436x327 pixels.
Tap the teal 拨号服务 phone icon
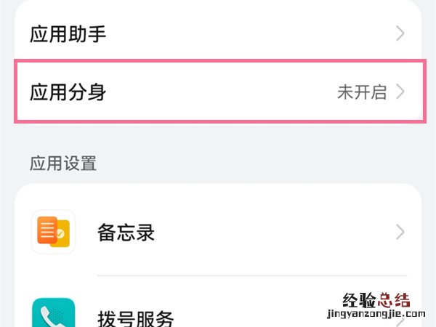tap(54, 314)
